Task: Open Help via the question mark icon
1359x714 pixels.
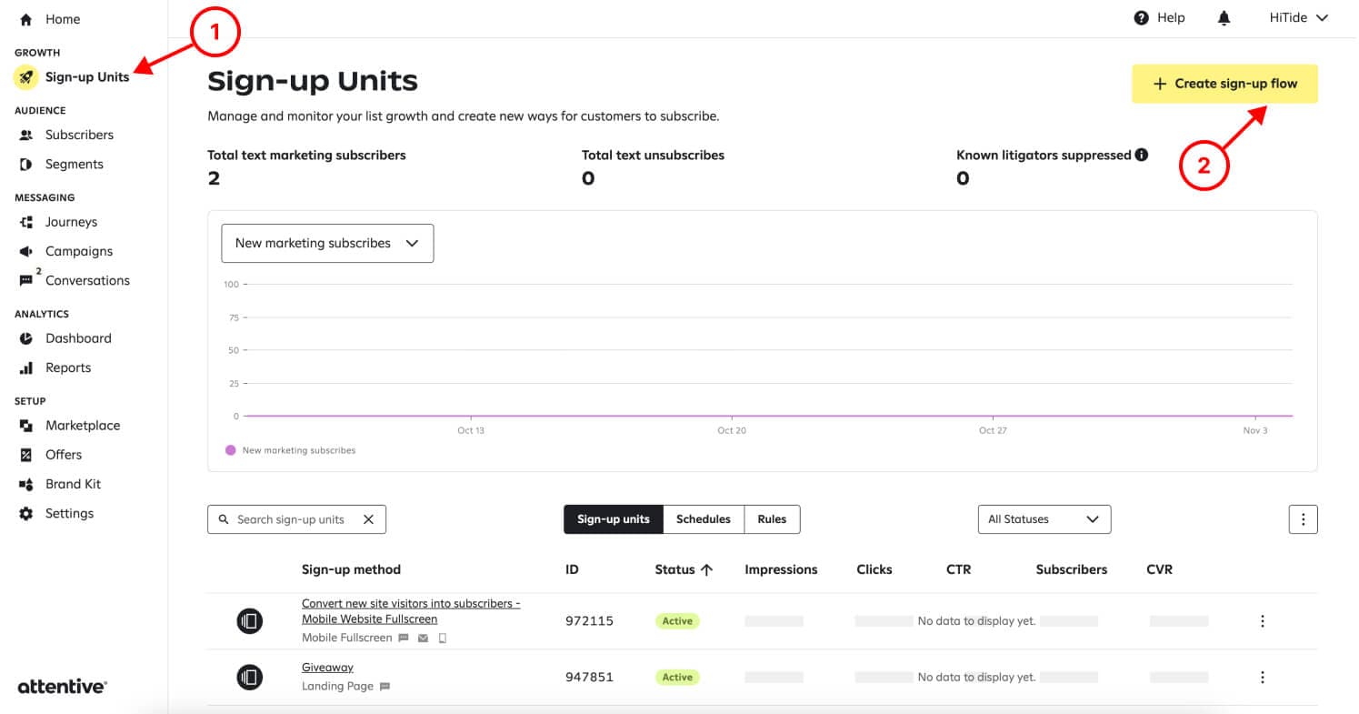Action: tap(1142, 18)
